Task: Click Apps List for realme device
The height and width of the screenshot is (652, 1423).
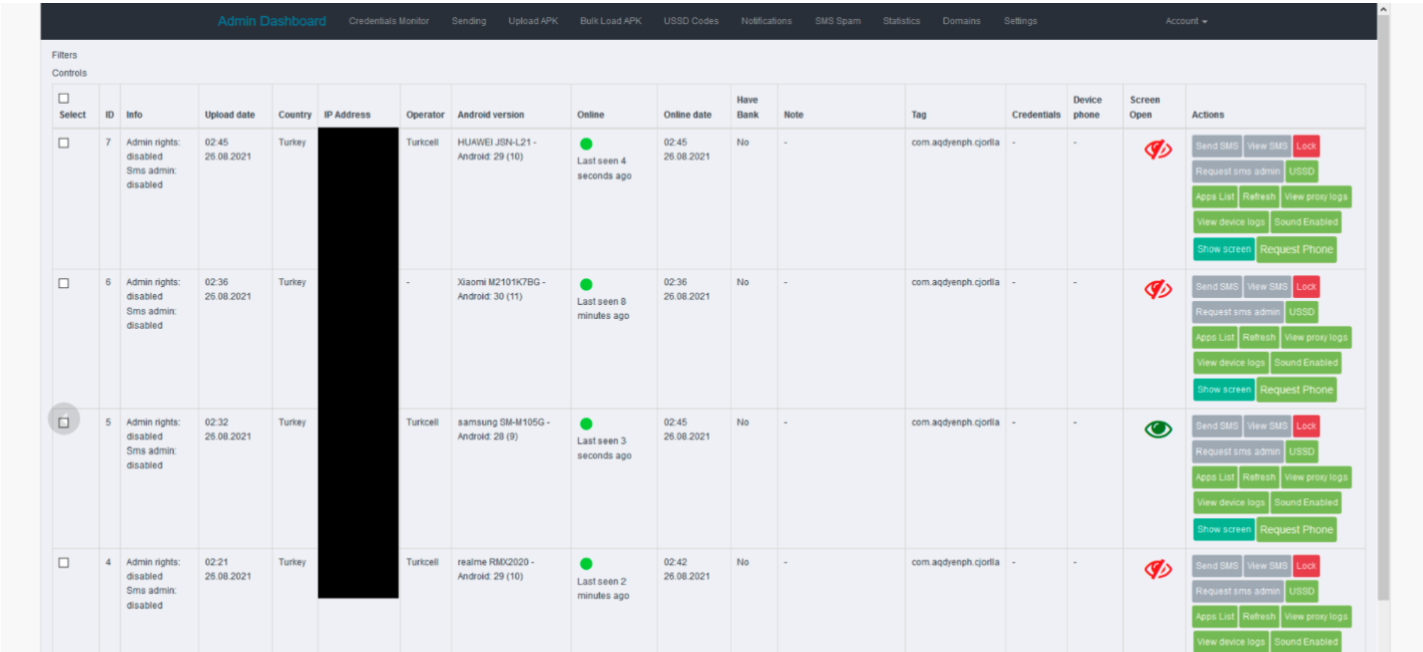Action: 1214,616
